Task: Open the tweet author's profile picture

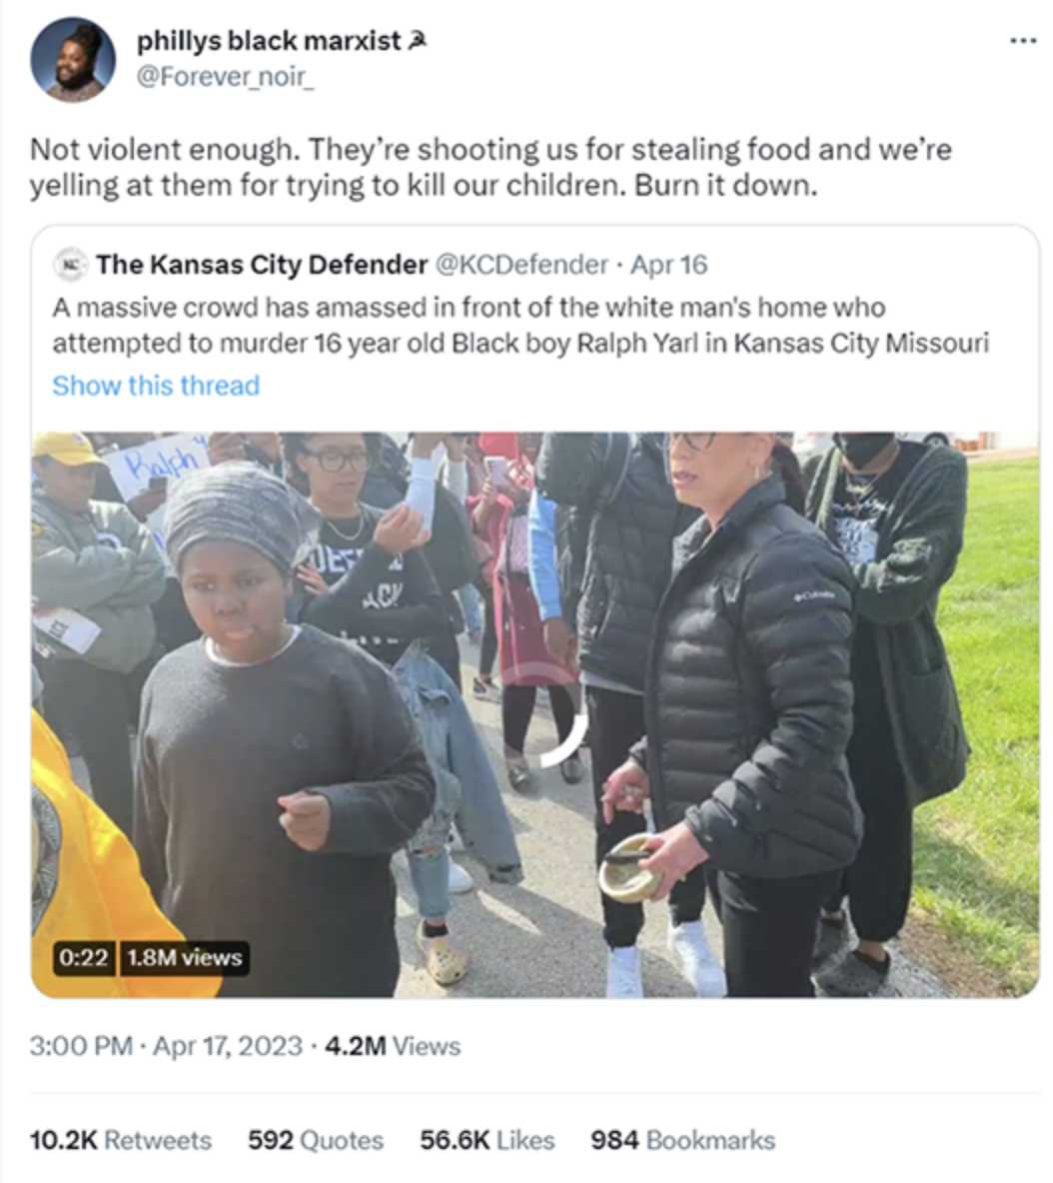Action: [x=72, y=60]
